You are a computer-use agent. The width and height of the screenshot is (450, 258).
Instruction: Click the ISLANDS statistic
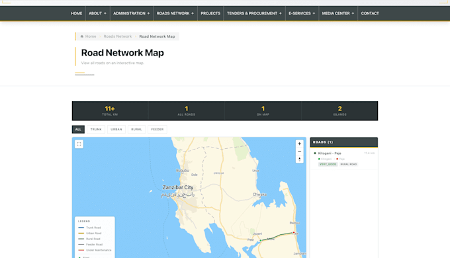(339, 110)
